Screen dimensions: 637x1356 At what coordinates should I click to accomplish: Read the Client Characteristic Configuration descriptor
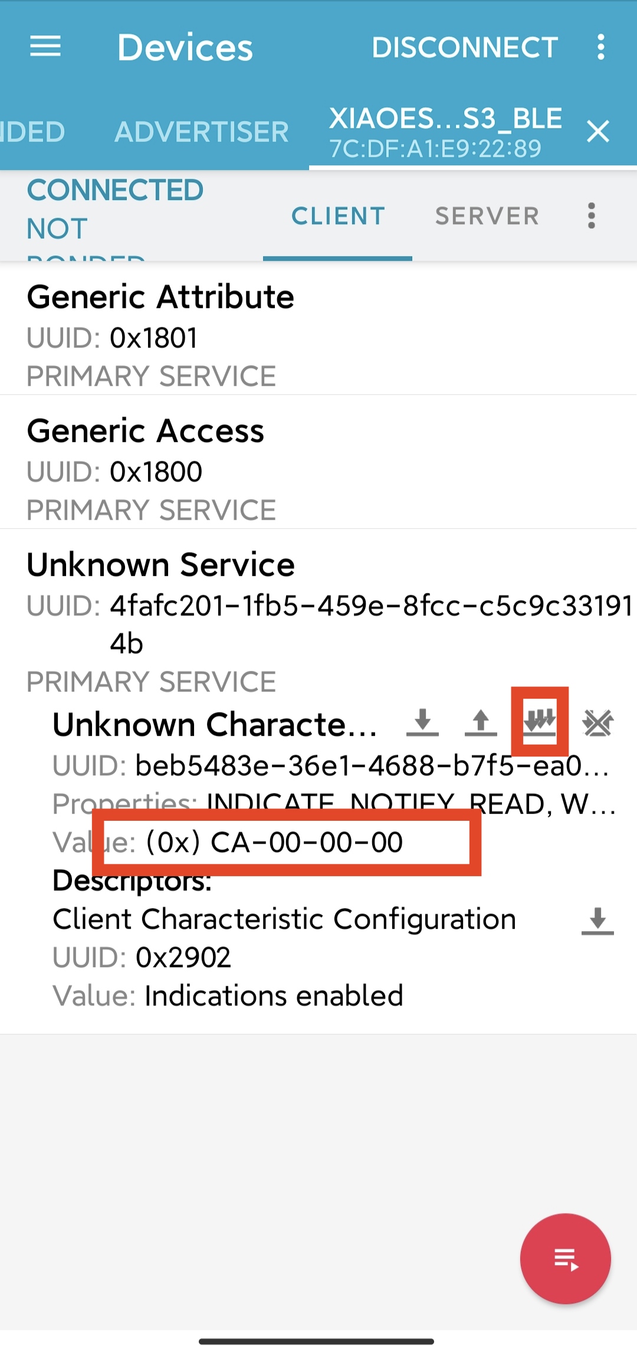(x=597, y=921)
